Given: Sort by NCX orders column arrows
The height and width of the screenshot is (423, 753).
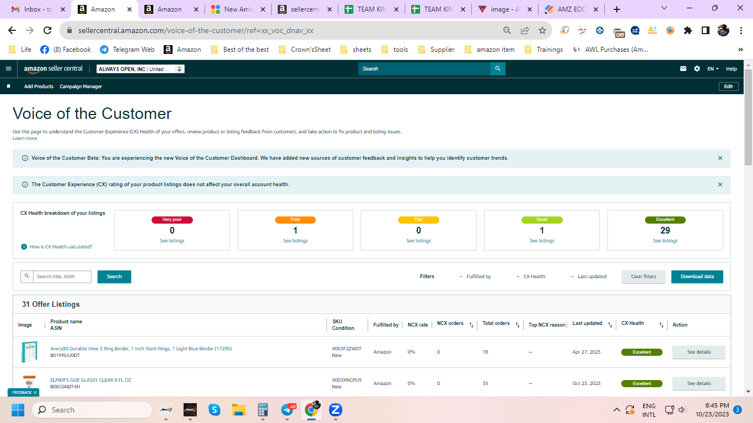Looking at the screenshot, I should pos(471,325).
